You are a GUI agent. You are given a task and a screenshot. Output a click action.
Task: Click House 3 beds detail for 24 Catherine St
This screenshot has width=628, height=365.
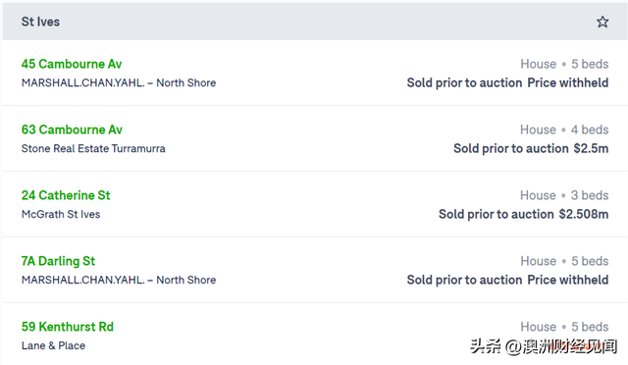[x=564, y=195]
